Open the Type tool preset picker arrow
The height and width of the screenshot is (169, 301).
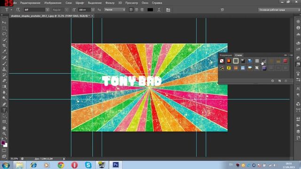pyautogui.click(x=11, y=9)
